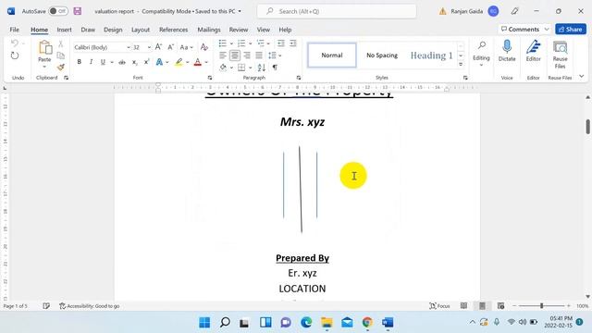592x333 pixels.
Task: Switch to the Design tab
Action: pos(113,30)
